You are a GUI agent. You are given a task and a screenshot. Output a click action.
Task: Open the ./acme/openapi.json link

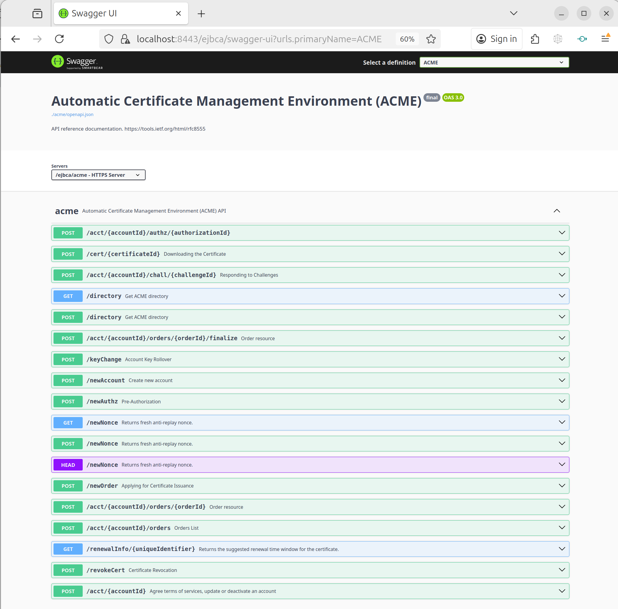72,115
